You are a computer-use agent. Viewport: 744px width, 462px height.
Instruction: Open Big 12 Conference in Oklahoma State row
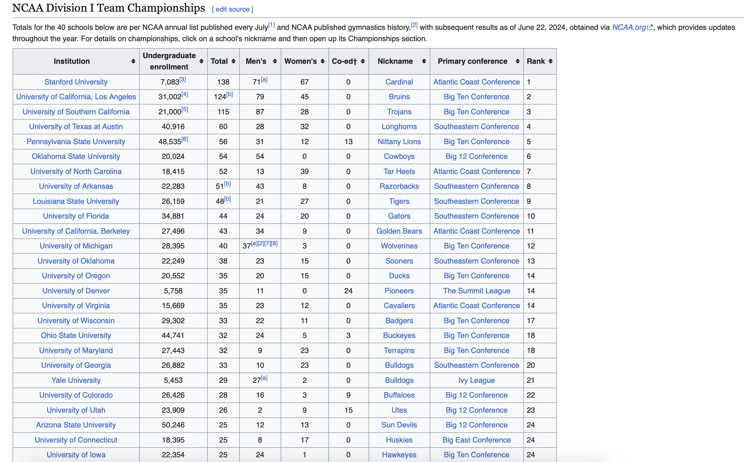(x=477, y=156)
